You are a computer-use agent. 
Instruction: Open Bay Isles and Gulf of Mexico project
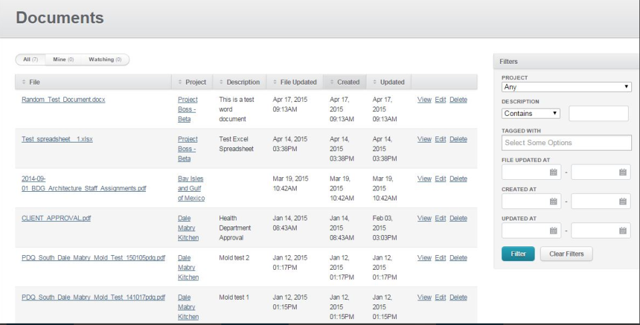[191, 188]
